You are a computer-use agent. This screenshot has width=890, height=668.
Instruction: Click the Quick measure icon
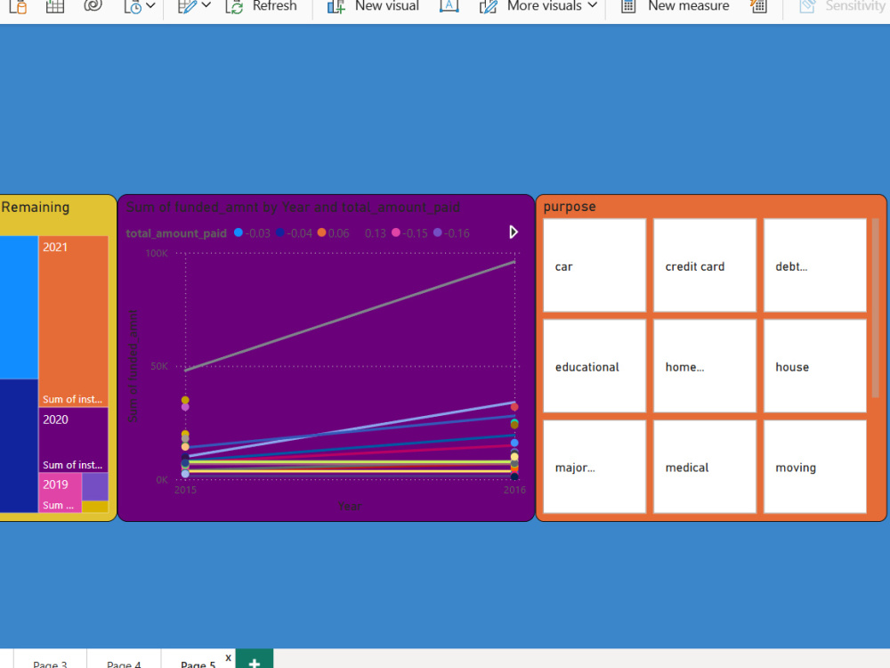pyautogui.click(x=758, y=6)
